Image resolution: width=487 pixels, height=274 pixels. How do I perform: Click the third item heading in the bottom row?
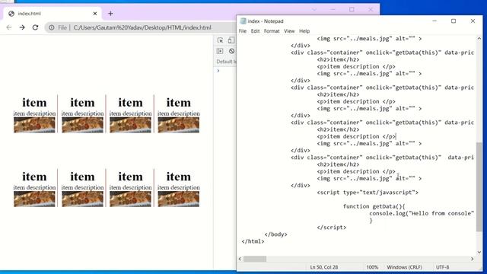130,177
